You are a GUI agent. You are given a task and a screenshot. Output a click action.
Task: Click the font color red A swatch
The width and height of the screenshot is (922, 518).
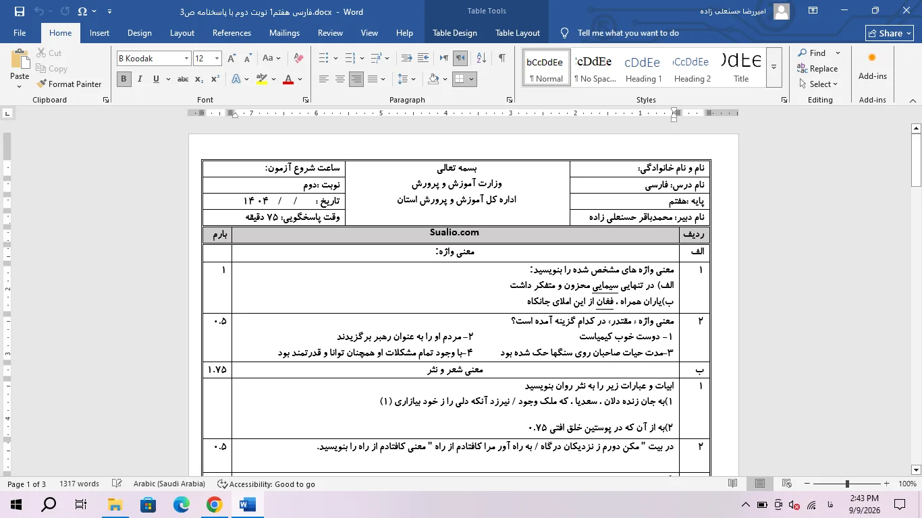tap(288, 79)
